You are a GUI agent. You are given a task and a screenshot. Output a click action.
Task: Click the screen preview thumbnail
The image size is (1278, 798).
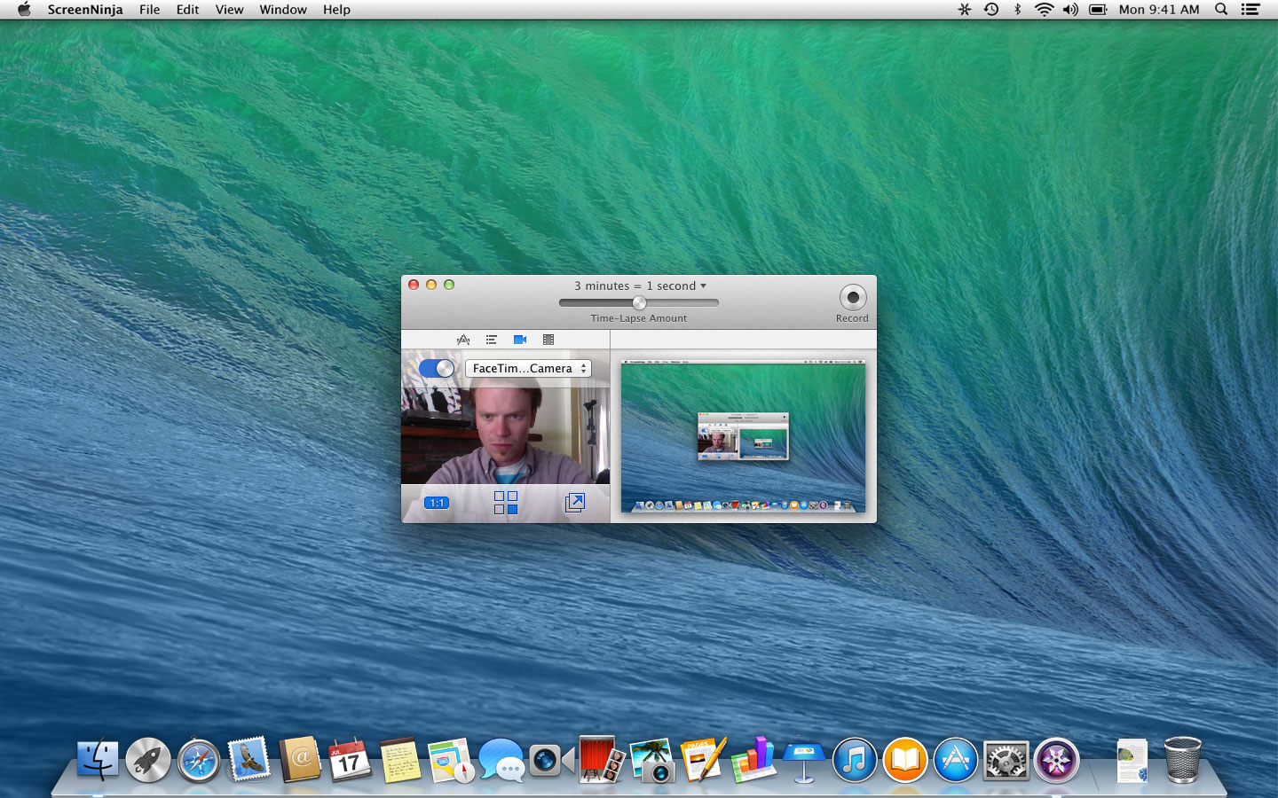[x=743, y=436]
